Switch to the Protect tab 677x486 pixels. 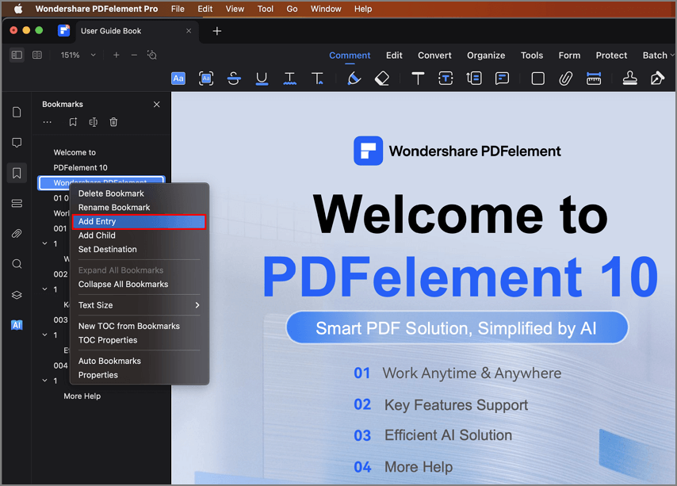pos(611,55)
